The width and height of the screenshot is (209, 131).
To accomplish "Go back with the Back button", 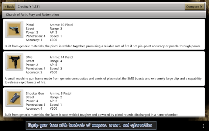I will [9, 6].
